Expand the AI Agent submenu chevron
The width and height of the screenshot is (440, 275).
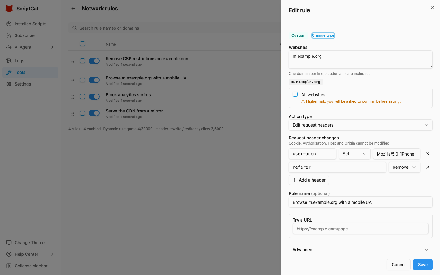tap(52, 47)
